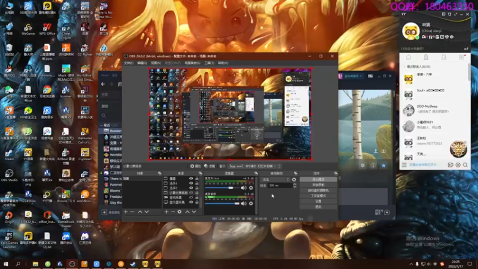Open the transition properties gear
The height and width of the screenshot is (269, 478).
coord(294,180)
